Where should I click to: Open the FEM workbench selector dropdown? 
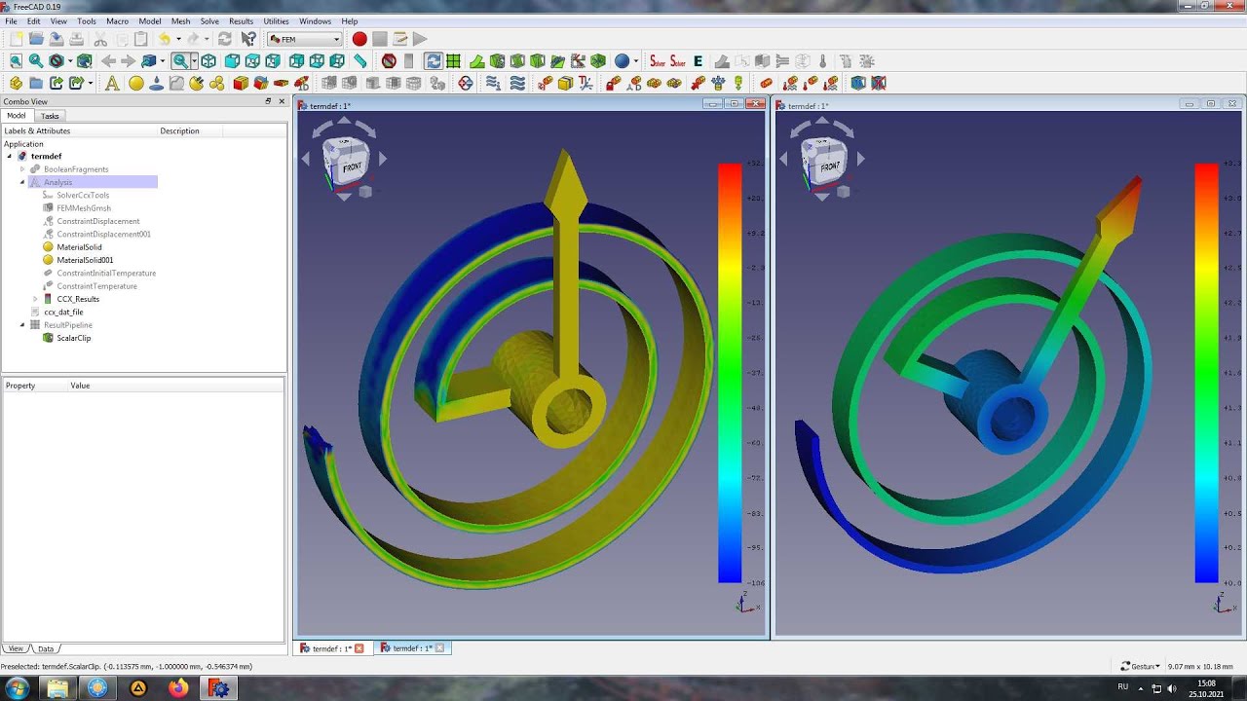[x=305, y=39]
